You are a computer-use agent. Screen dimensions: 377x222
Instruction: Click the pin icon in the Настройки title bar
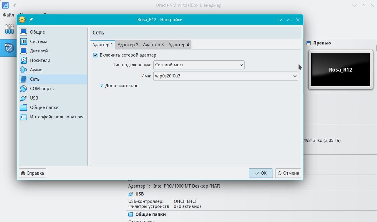click(31, 20)
